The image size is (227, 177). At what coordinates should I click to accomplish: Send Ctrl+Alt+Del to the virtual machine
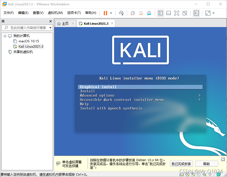coord(121,13)
